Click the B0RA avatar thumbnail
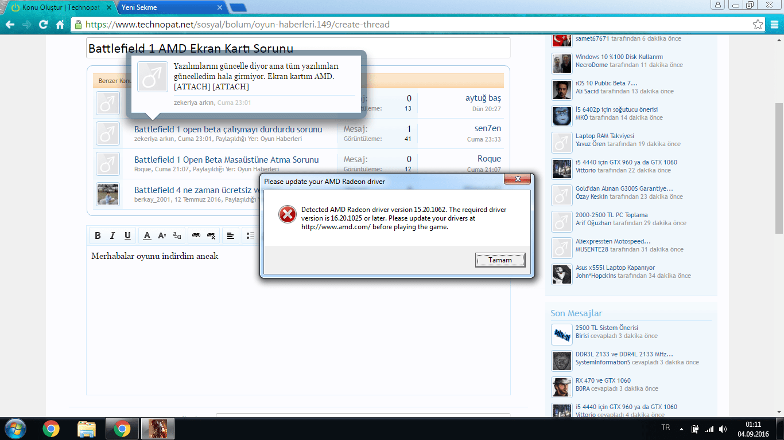 click(x=562, y=387)
